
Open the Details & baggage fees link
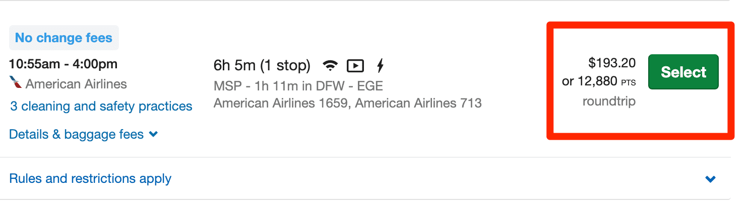tap(76, 135)
